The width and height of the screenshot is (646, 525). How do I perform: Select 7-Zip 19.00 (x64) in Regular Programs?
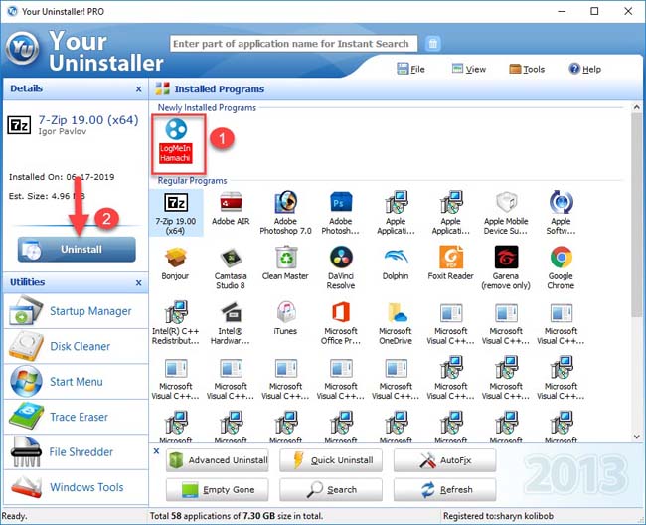pos(176,213)
